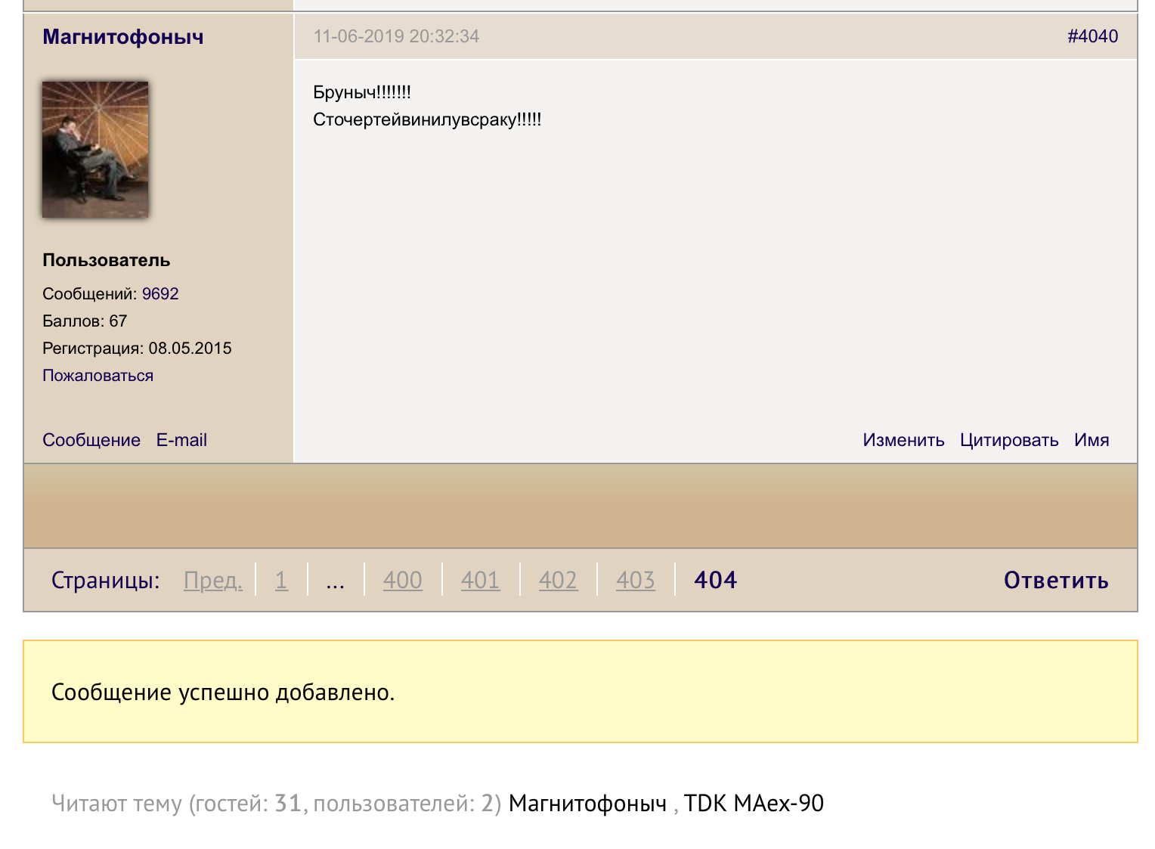Viewport: 1155px width, 849px height.
Task: Send private message via Сообщение link
Action: (91, 440)
